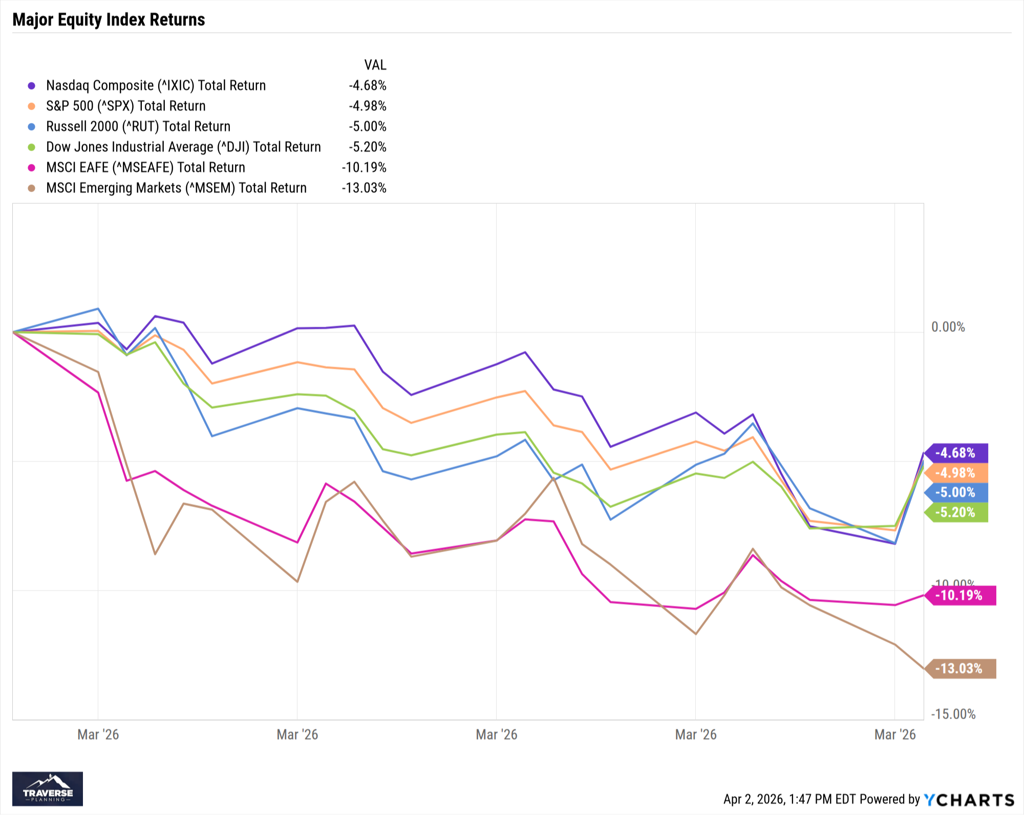Click the VAL column header

[x=375, y=65]
